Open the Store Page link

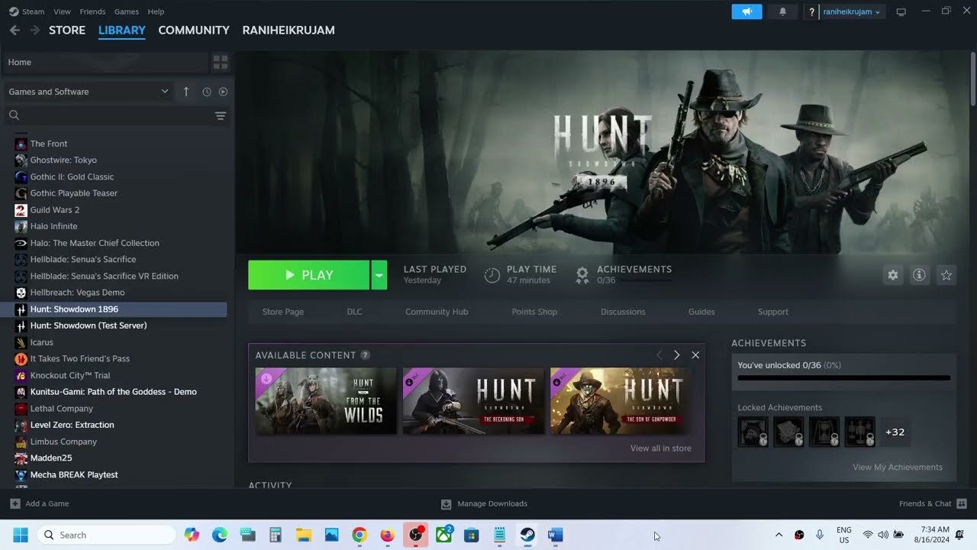[283, 312]
